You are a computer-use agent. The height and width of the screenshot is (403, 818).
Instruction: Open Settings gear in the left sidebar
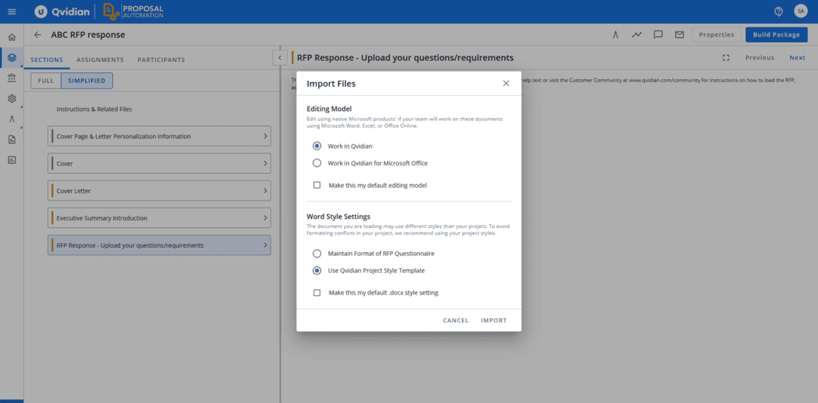point(11,98)
